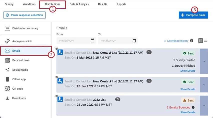Click Show Details for 8 Mar 2022 email

pos(188,71)
